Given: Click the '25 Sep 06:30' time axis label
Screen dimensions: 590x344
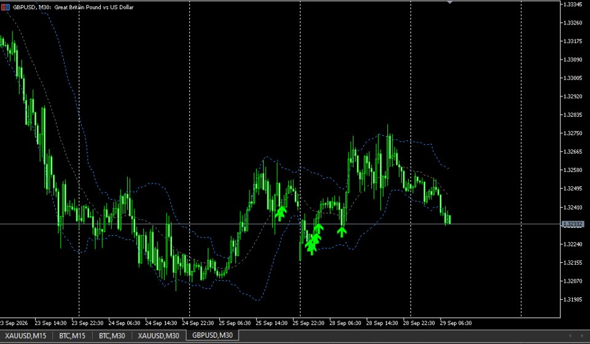Looking at the screenshot, I should click(235, 323).
